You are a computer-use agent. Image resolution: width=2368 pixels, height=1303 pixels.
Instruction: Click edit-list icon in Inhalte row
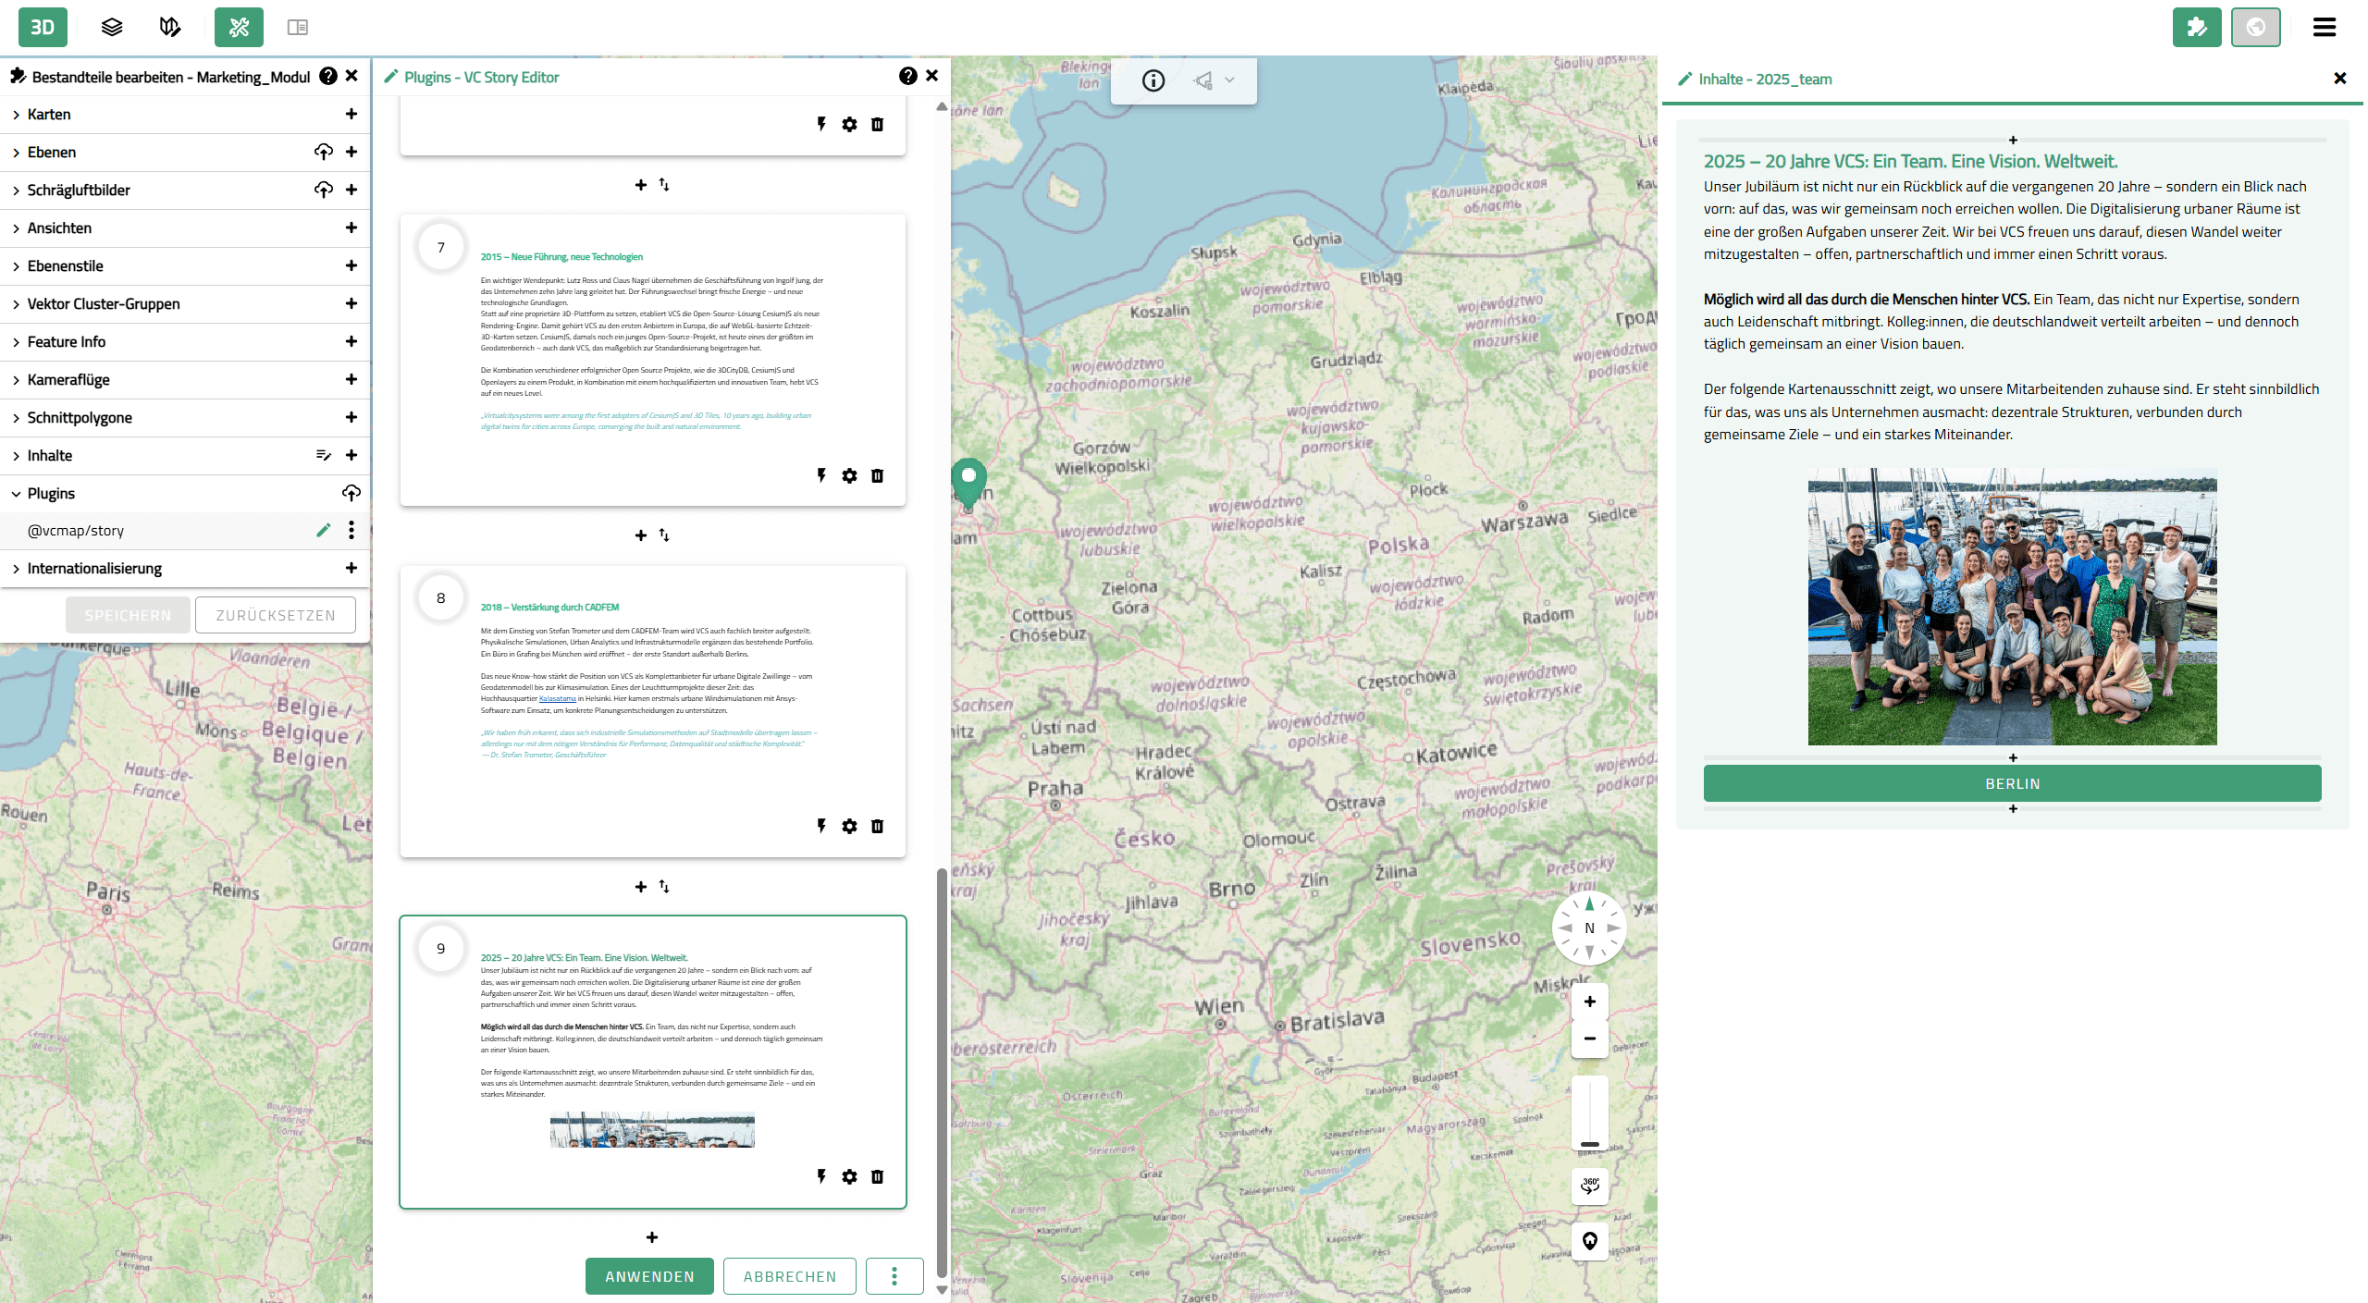click(324, 455)
